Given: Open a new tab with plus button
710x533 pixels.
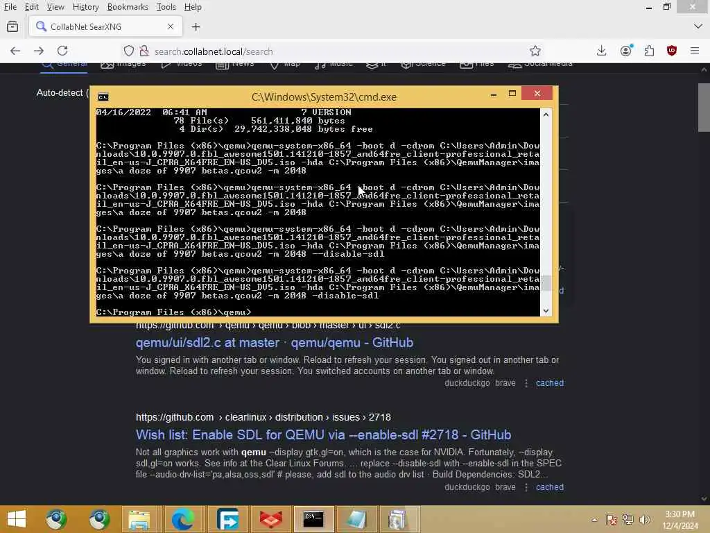Looking at the screenshot, I should click(196, 27).
